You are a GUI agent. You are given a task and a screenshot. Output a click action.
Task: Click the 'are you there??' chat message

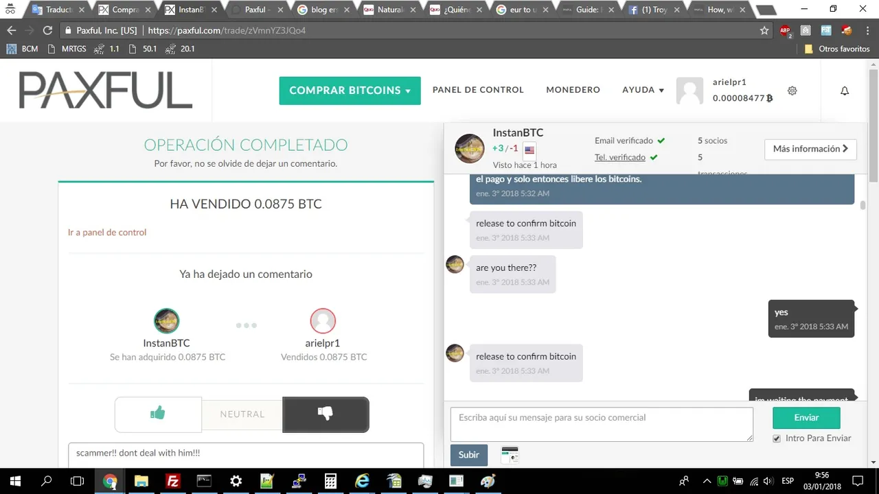pos(512,274)
